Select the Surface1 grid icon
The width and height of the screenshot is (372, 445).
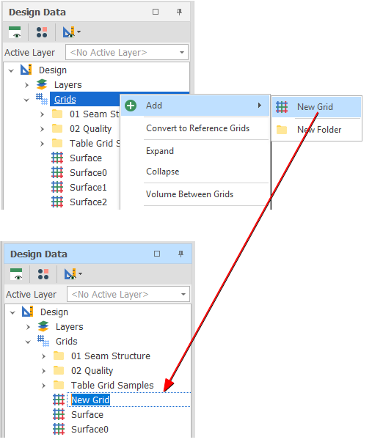pos(57,187)
